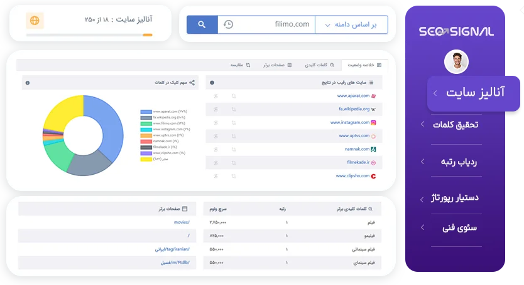Switch to the مقایسه tab
This screenshot has height=285, width=524.
240,65
